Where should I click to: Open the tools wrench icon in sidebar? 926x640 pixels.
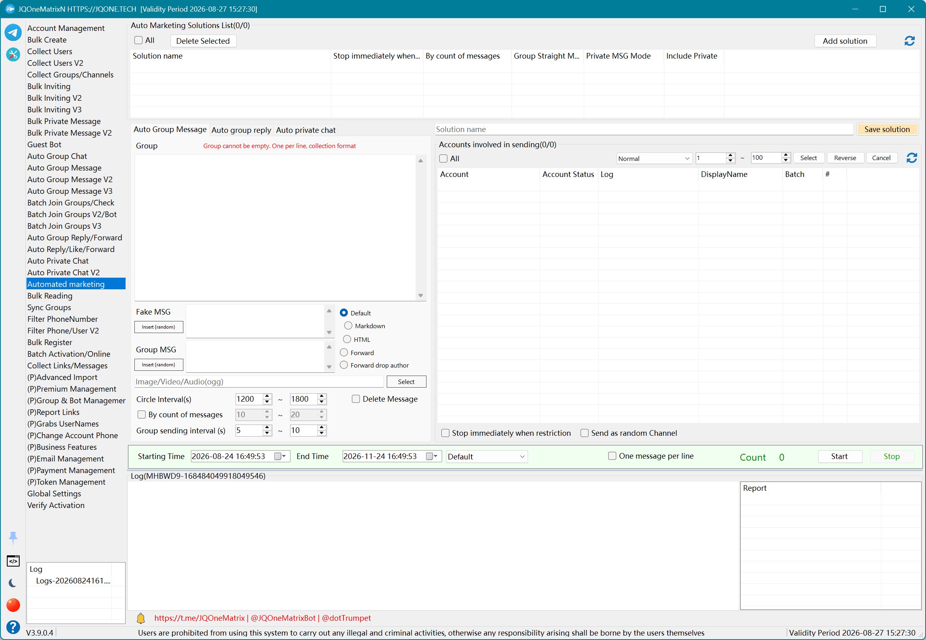[13, 54]
